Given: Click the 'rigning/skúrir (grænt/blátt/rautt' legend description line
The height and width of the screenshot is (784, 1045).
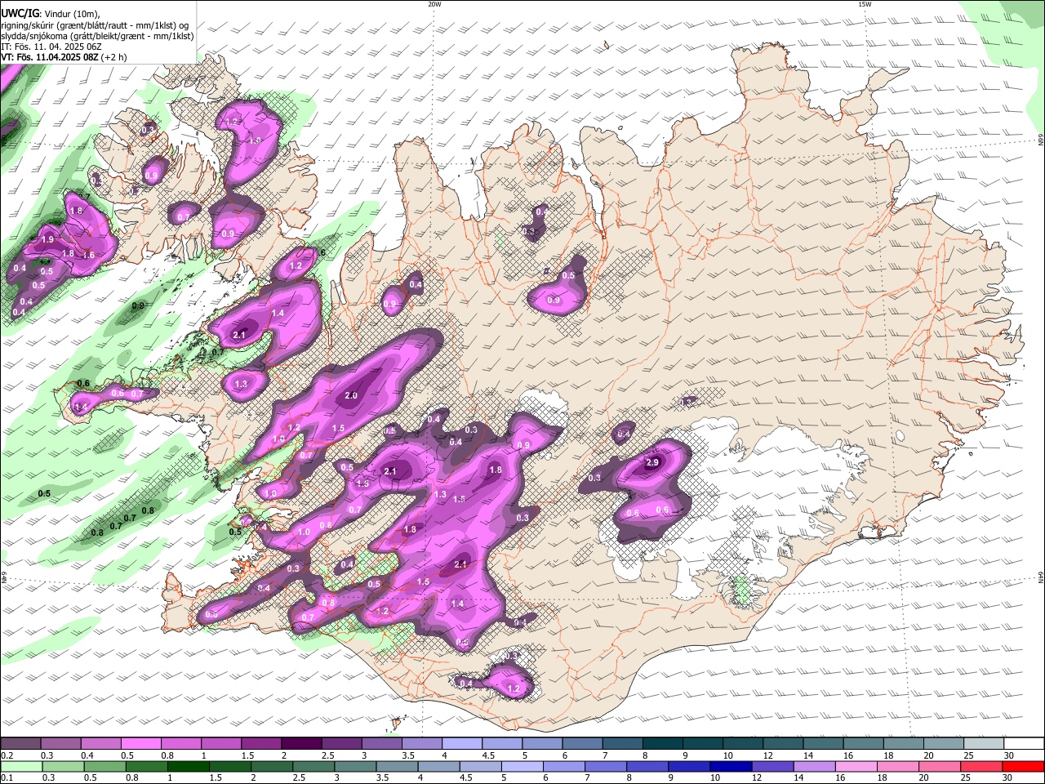Looking at the screenshot, I should tap(95, 24).
